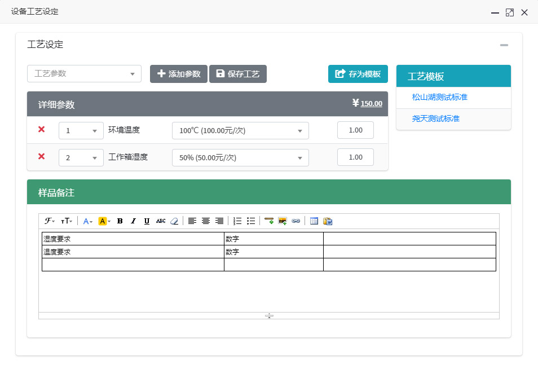The image size is (538, 378).
Task: Delete the 环境温度 parameter row
Action: click(x=42, y=129)
